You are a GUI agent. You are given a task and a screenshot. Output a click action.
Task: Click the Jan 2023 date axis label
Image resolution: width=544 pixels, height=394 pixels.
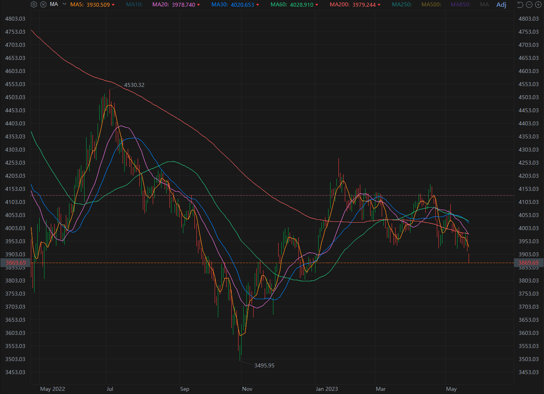point(327,389)
